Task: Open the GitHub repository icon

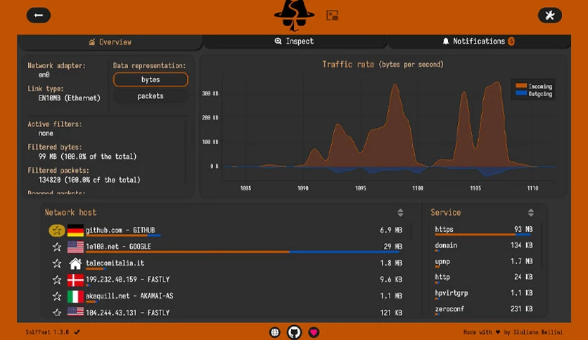Action: (x=295, y=332)
